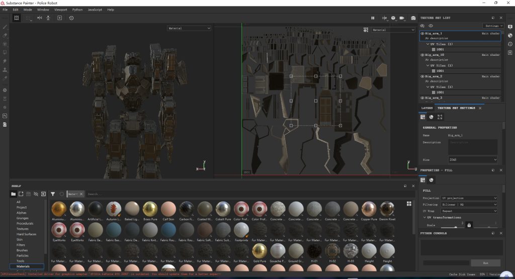Screen dimensions: 515x279
Task: Open Log panel icon on right dock
Action: (510, 52)
